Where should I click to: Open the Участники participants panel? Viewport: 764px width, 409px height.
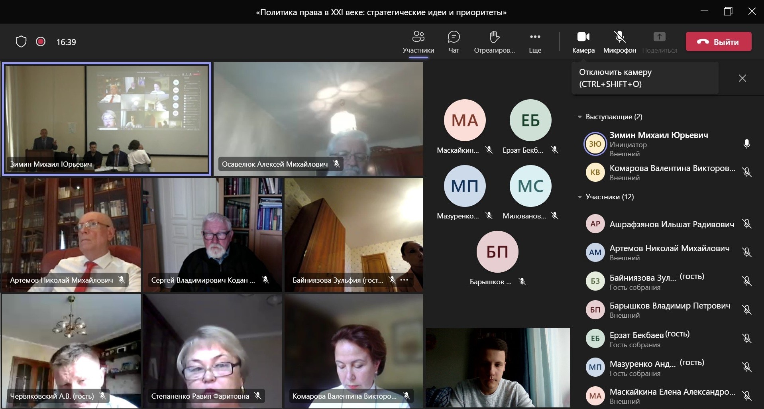[x=418, y=41]
